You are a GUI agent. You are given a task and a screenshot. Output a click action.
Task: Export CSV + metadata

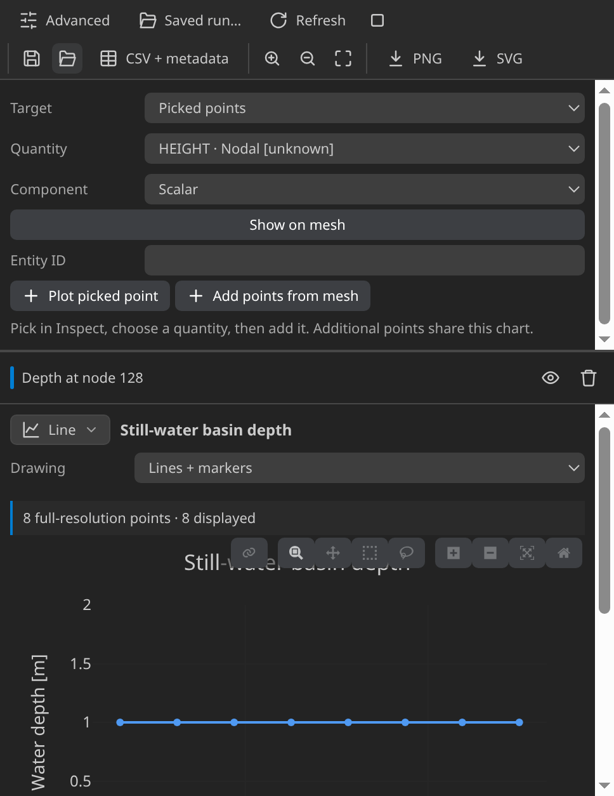coord(164,58)
